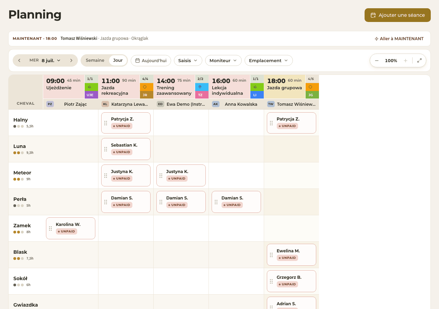This screenshot has width=439, height=309.
Task: Click the 100% zoom level value
Action: [391, 60]
